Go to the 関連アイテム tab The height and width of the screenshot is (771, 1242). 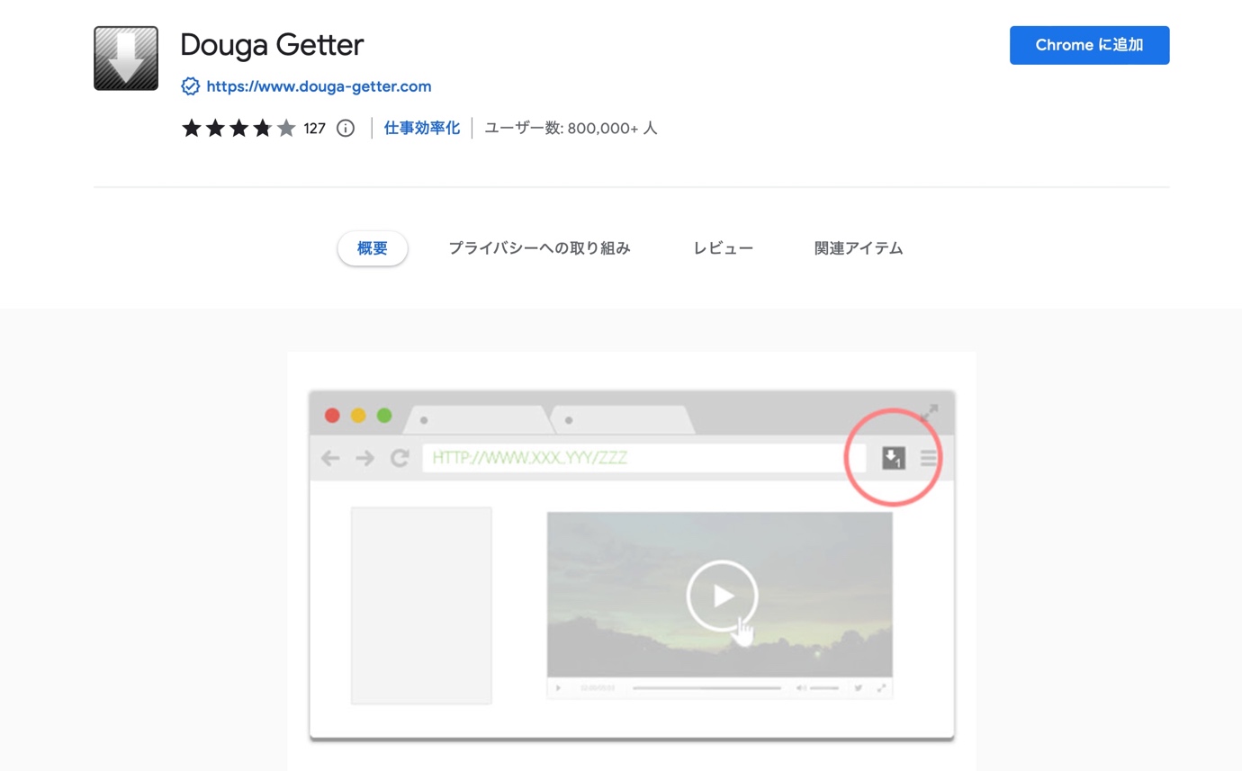point(859,248)
